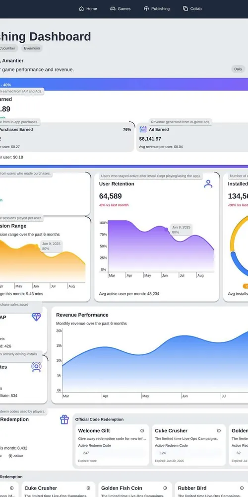Click the 100% label on retention axis
The image size is (248, 497).
tap(104, 223)
